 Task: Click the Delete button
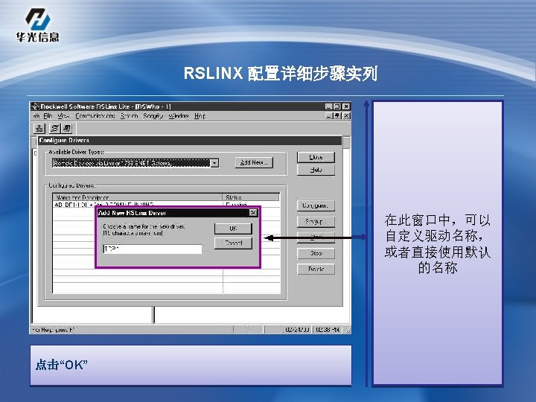coord(316,269)
